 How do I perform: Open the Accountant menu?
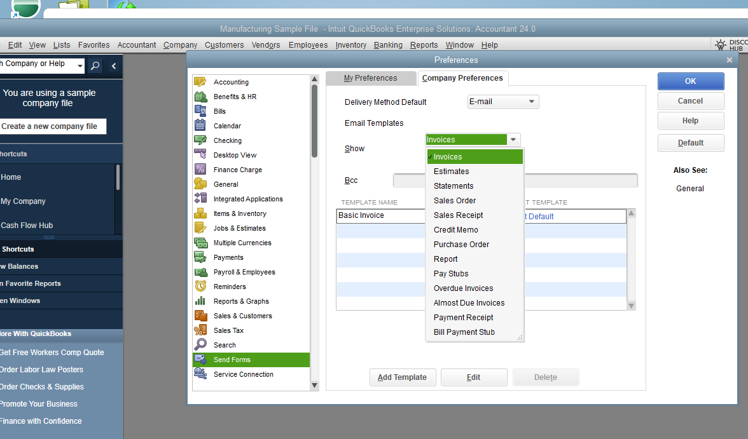click(137, 45)
